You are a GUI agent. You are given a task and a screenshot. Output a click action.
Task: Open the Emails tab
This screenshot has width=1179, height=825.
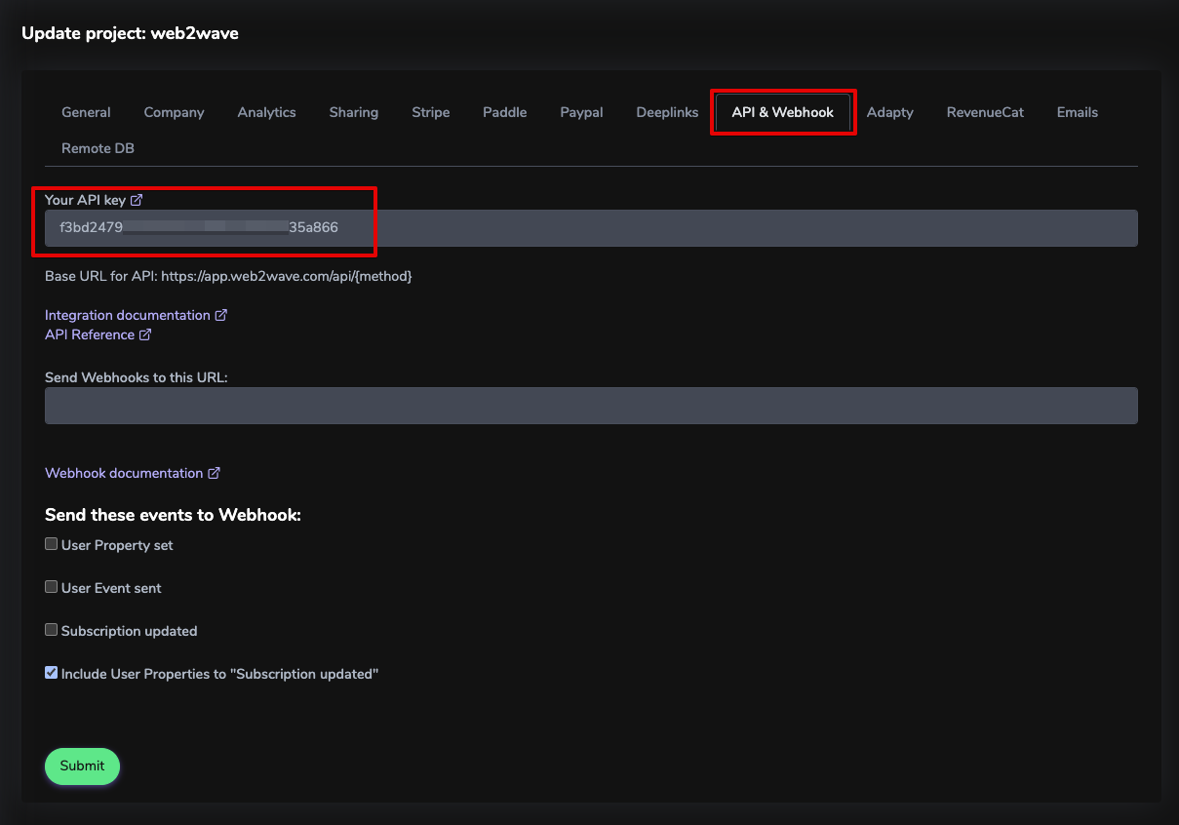click(1077, 112)
